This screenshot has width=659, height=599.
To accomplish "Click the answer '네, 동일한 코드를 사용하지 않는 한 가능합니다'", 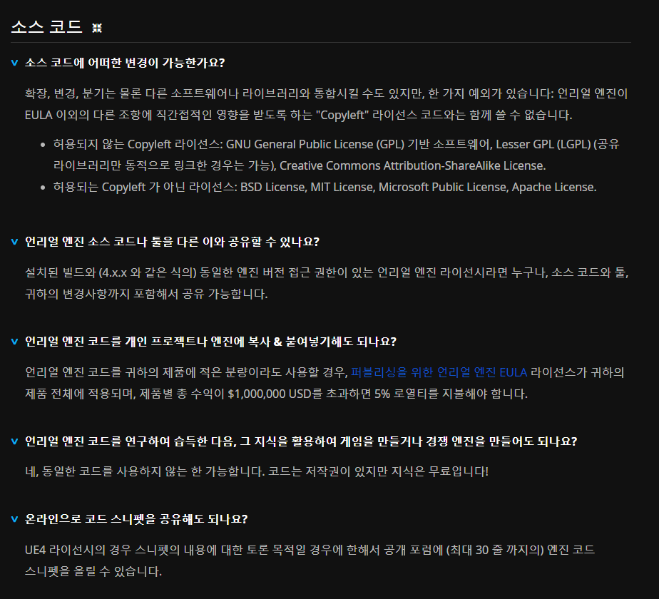I will pos(256,471).
